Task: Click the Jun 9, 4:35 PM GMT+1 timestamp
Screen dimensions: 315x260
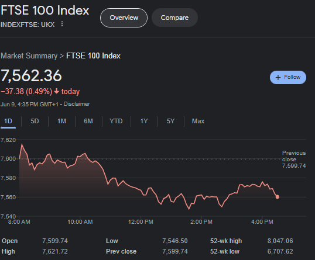Action: [x=29, y=105]
